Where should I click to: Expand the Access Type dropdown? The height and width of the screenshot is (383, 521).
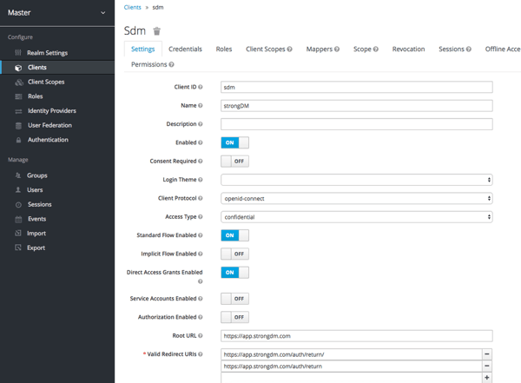click(356, 217)
